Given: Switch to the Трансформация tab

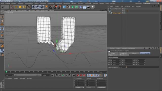Looking at the screenshot, I should point(145,53).
